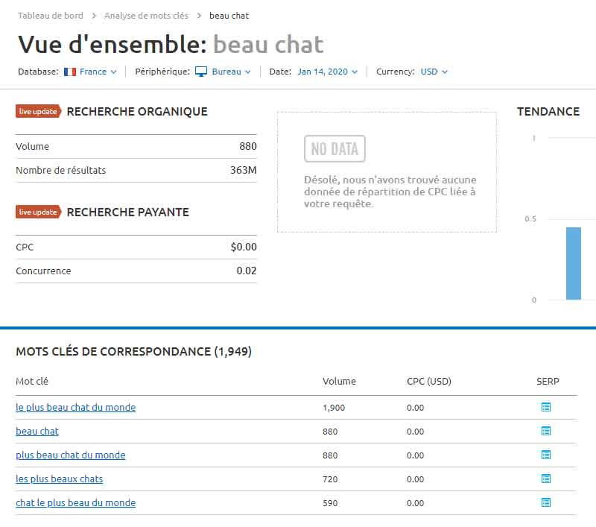Open SERP icon for 'les plus beaux chats'
The height and width of the screenshot is (527, 596).
coord(546,479)
